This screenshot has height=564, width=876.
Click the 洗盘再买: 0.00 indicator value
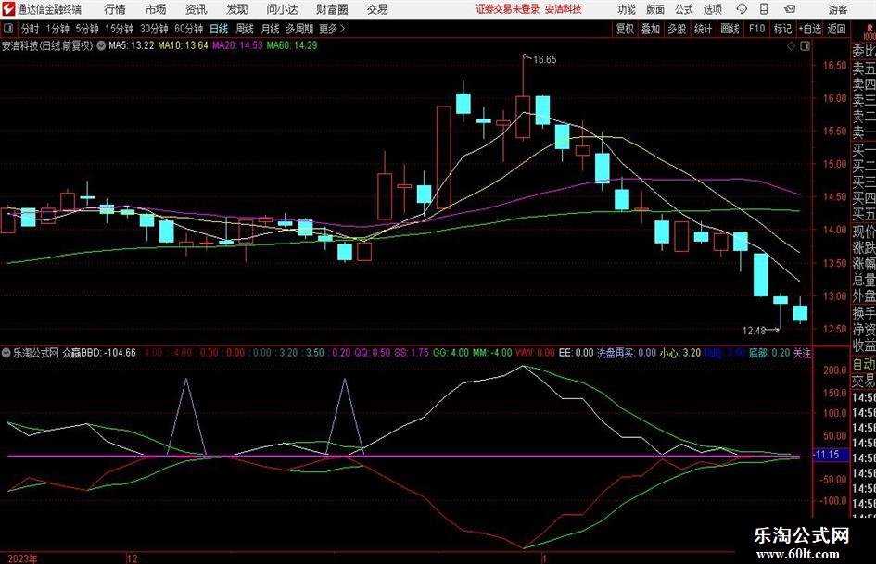627,353
